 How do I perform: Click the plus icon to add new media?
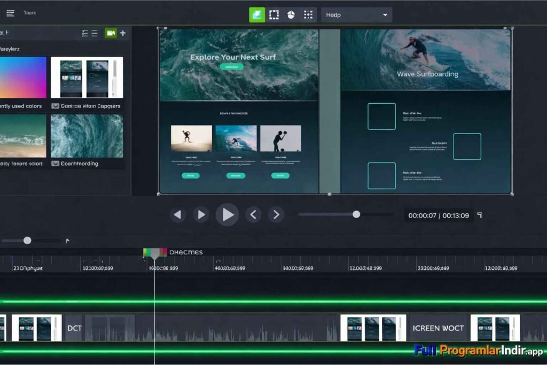coord(122,33)
